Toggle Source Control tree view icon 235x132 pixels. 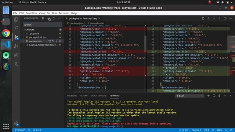pyautogui.click(x=43, y=18)
